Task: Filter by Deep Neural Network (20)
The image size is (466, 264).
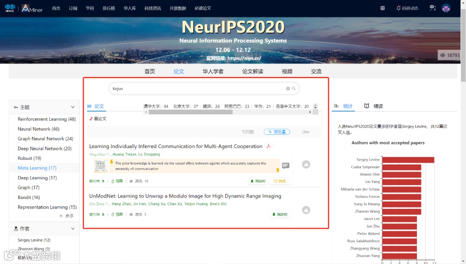Action: [x=44, y=148]
